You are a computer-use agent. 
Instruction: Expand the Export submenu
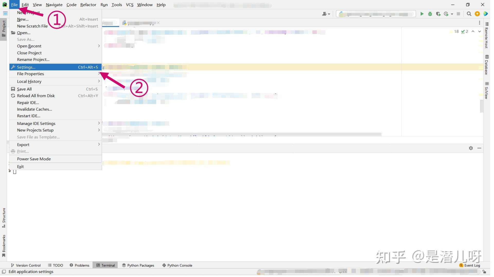tap(23, 144)
